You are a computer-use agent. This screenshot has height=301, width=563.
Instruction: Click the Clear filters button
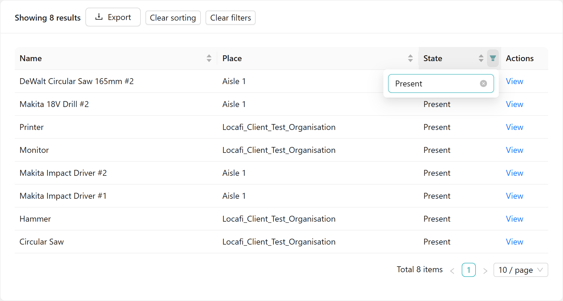pyautogui.click(x=231, y=18)
